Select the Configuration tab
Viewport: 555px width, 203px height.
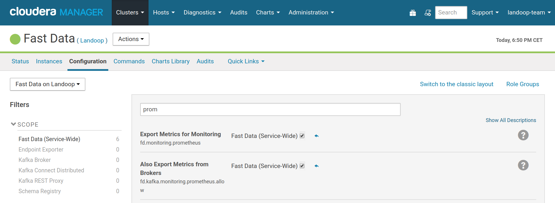click(x=88, y=61)
